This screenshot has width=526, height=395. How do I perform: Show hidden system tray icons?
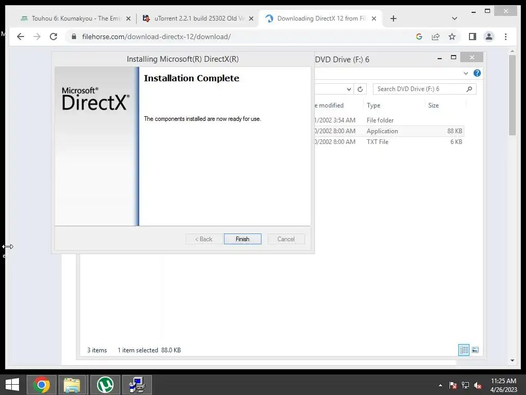(x=440, y=385)
